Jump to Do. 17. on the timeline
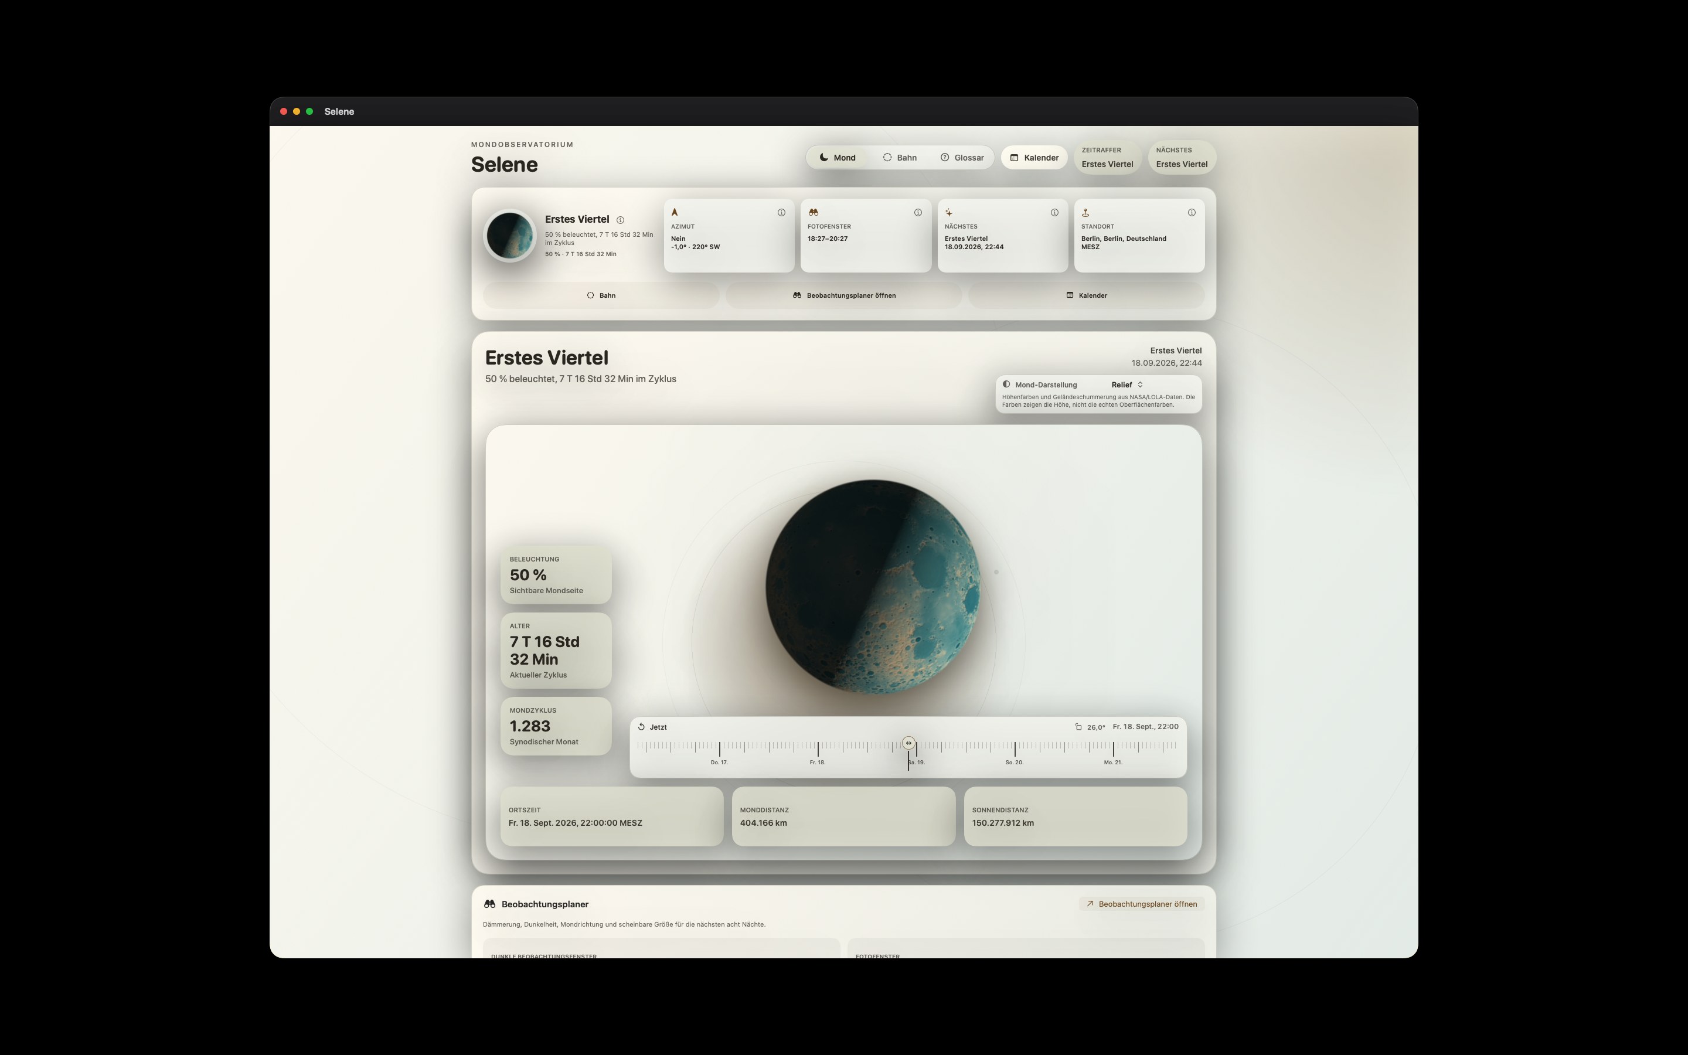Viewport: 1688px width, 1055px height. 719,763
